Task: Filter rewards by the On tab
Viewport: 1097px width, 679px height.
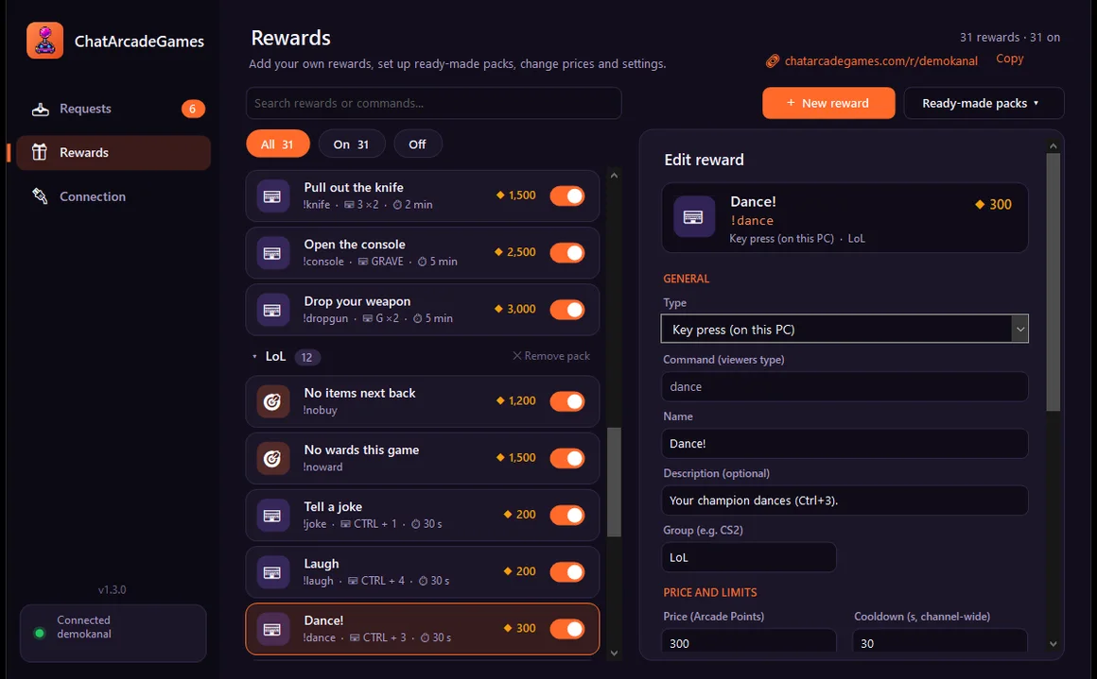Action: [351, 144]
